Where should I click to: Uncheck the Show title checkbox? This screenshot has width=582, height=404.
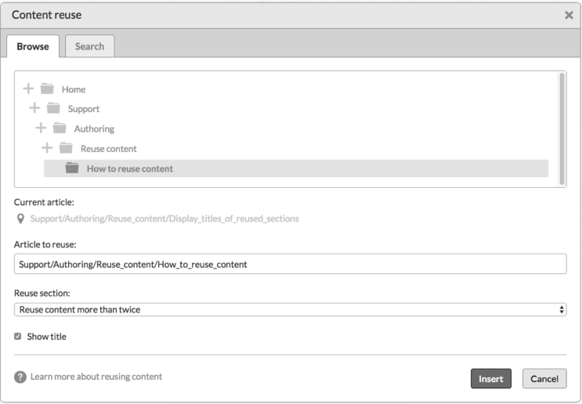(x=19, y=337)
